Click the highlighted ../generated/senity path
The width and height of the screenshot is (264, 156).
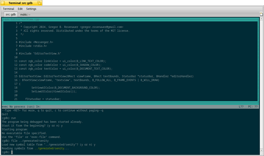pyautogui.click(x=49, y=148)
